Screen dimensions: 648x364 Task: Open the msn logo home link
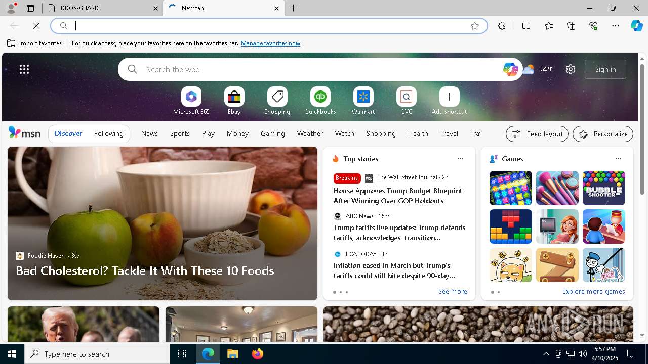click(x=24, y=133)
